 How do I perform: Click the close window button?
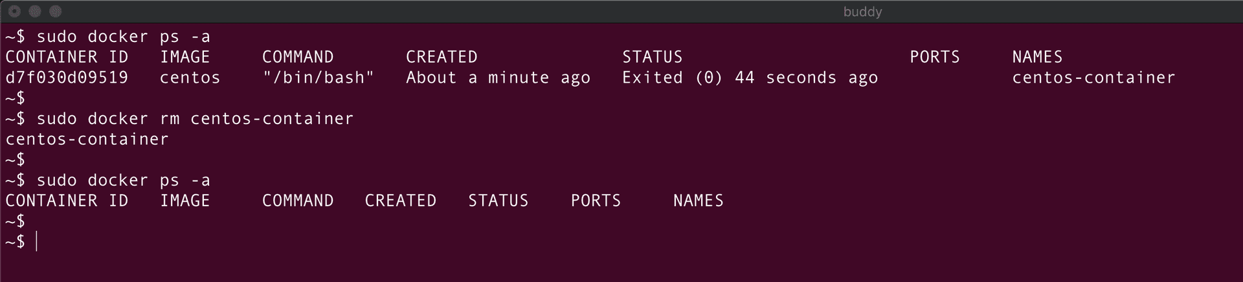click(x=14, y=11)
